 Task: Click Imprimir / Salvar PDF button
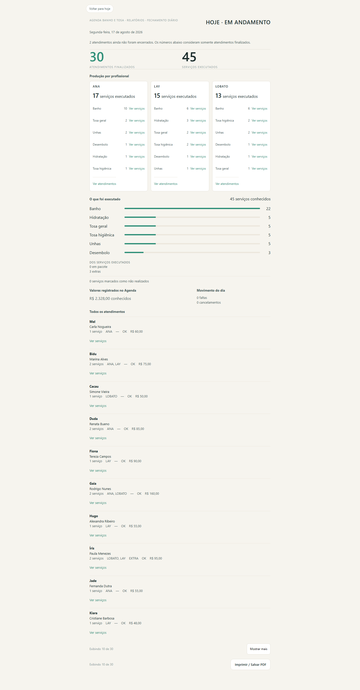(x=250, y=664)
